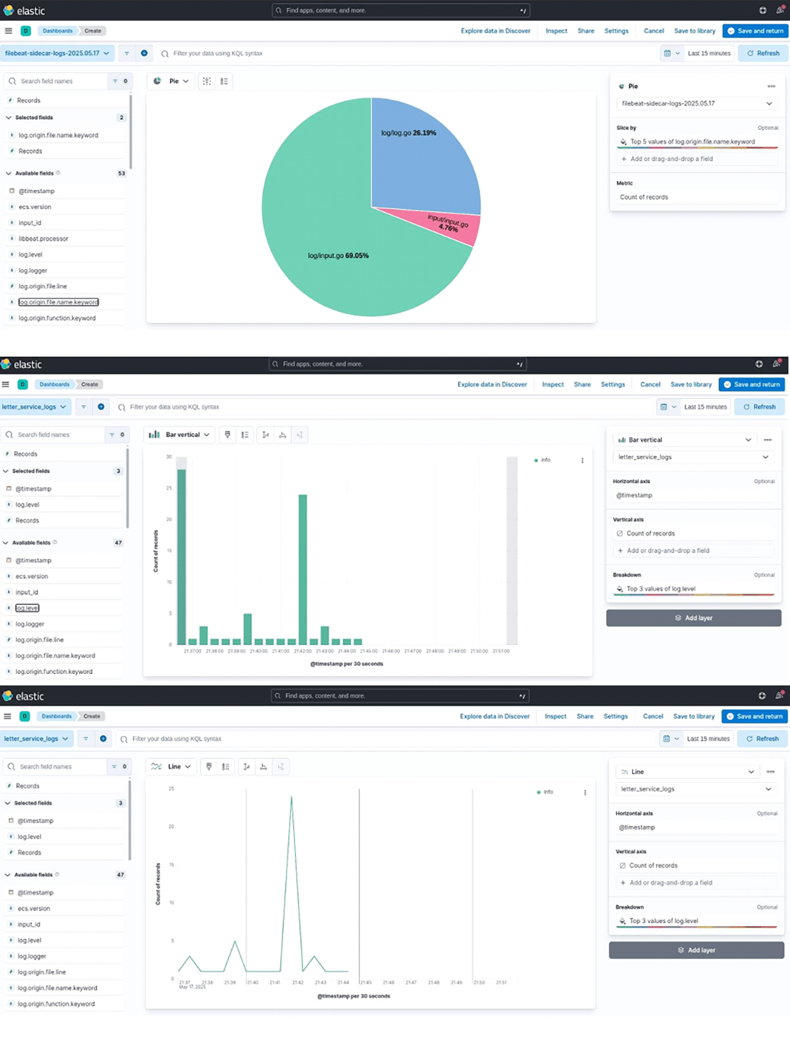Add a filter with the plus icon in the Line editor
Screen dimensions: 790x1044
click(x=103, y=739)
